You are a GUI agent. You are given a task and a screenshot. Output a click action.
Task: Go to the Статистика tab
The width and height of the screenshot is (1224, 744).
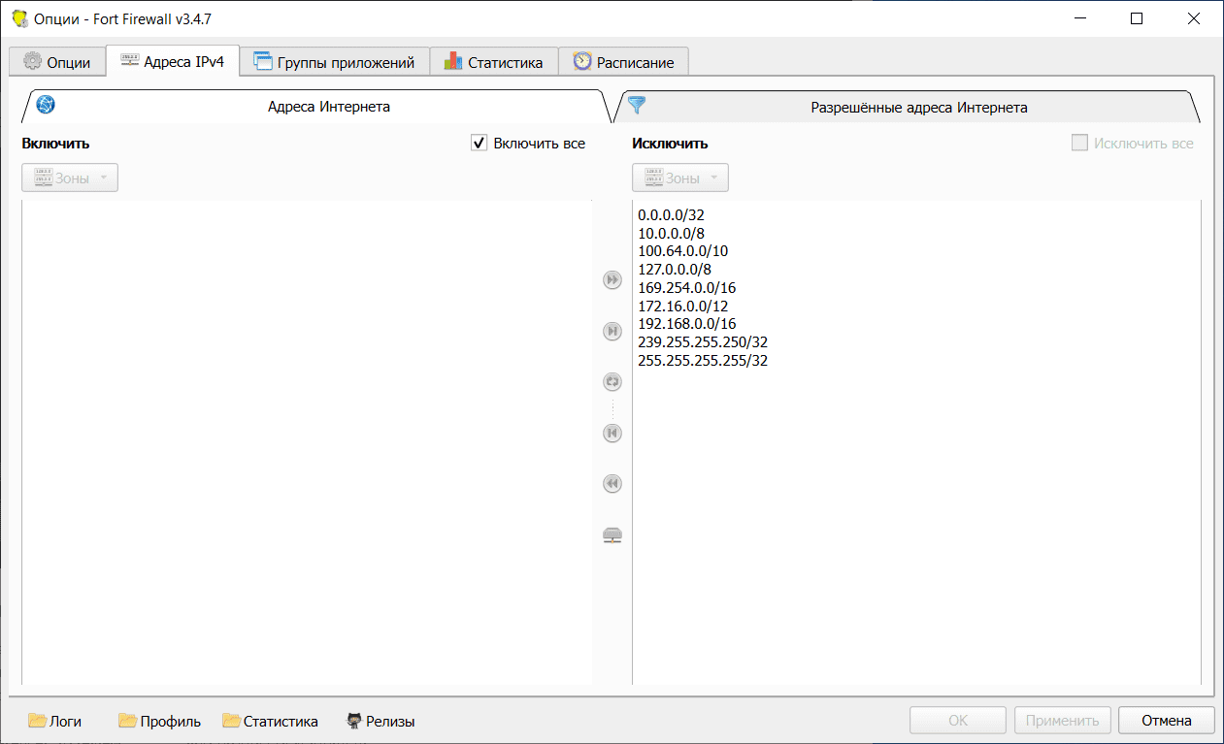pos(494,62)
